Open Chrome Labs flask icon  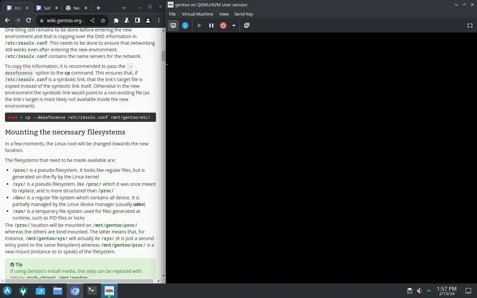[127, 21]
